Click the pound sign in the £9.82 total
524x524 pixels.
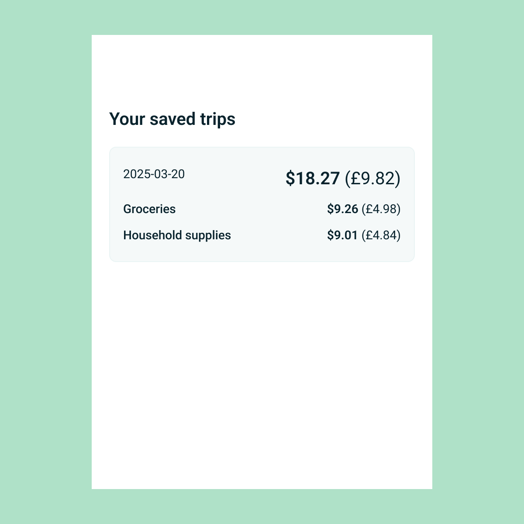(x=355, y=178)
